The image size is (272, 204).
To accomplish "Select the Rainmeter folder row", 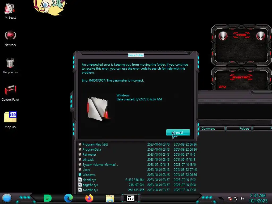I will click(138, 155).
